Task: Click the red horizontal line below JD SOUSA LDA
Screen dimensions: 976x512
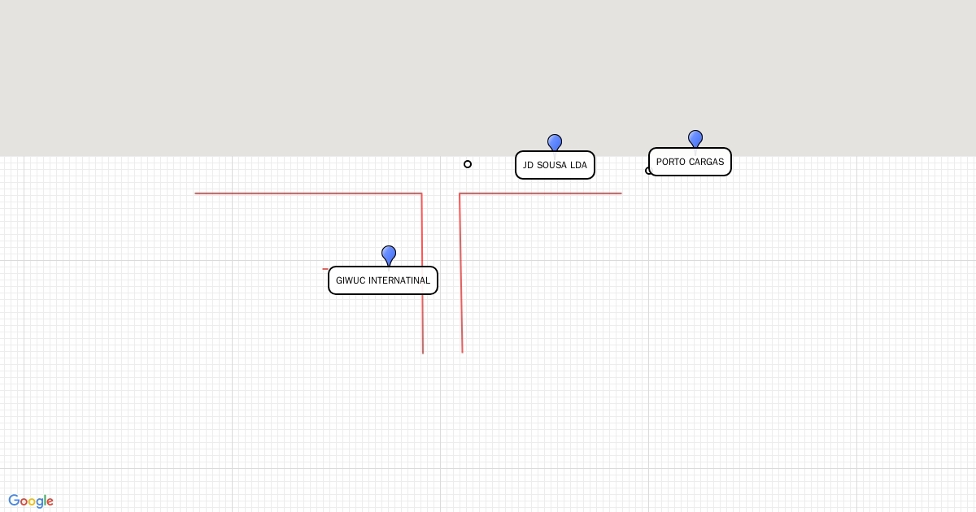Action: [x=541, y=193]
